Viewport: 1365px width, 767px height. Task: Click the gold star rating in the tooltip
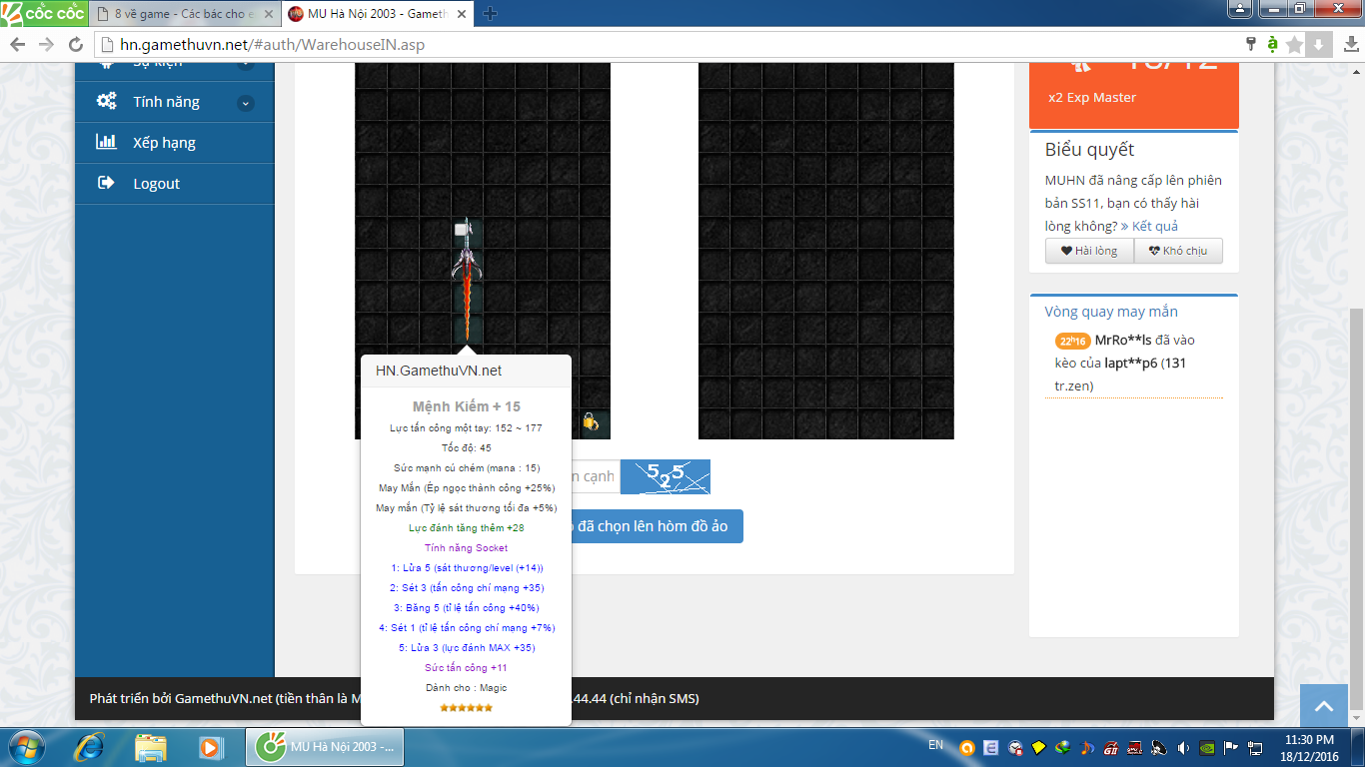coord(467,707)
